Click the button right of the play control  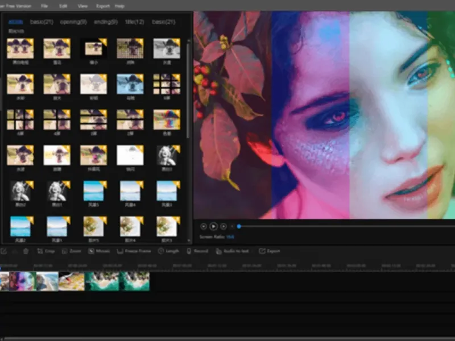click(224, 226)
